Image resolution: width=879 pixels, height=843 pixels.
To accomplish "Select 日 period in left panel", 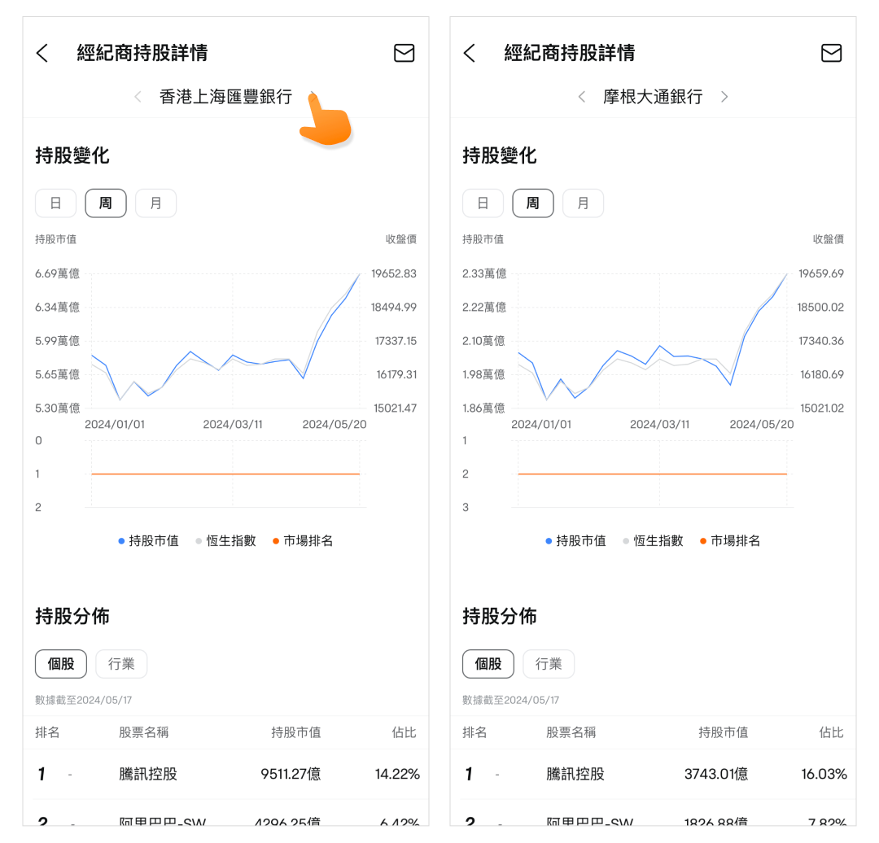I will click(x=55, y=203).
